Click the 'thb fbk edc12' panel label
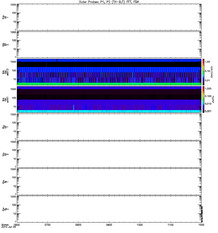This screenshot has height=233, width=218. point(6,72)
